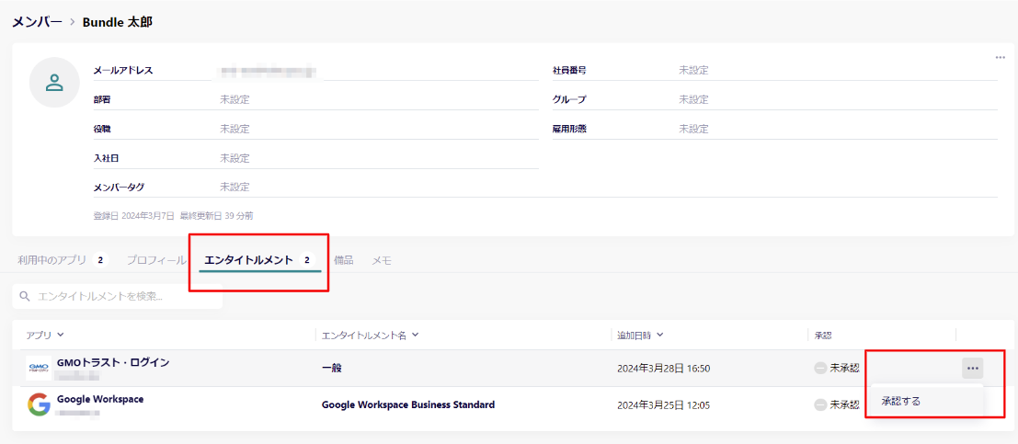This screenshot has width=1018, height=444.
Task: Select the エンタイトルメント tab
Action: pyautogui.click(x=248, y=260)
